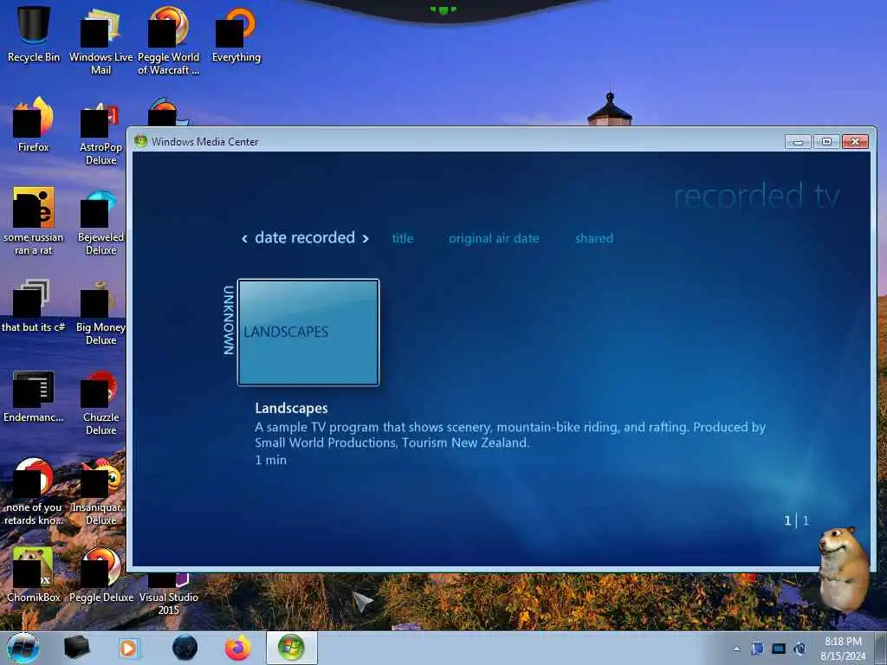Open the Endermanc... desktop icon
This screenshot has height=665, width=887.
[x=34, y=396]
